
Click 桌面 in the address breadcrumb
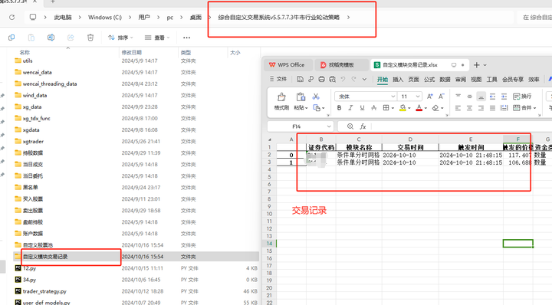[195, 17]
